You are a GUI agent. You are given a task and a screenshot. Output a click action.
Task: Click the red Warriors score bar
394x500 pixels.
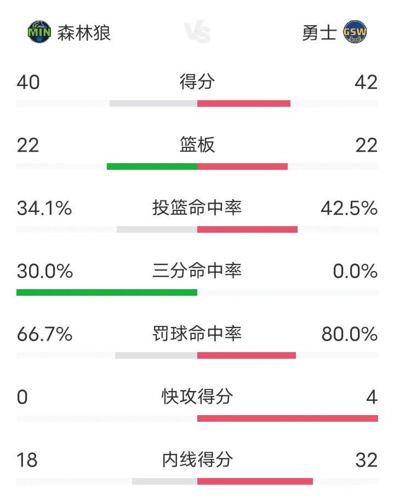[x=244, y=104]
